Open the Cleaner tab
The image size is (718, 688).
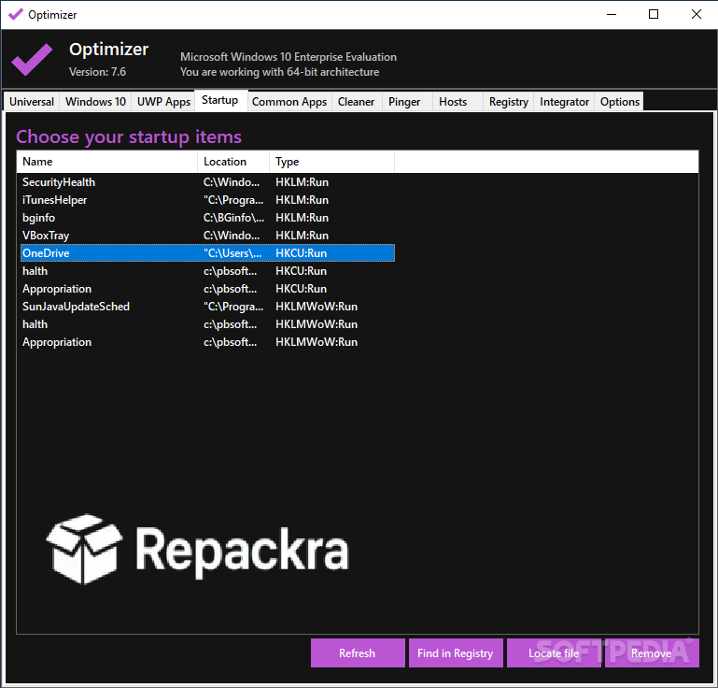point(357,101)
